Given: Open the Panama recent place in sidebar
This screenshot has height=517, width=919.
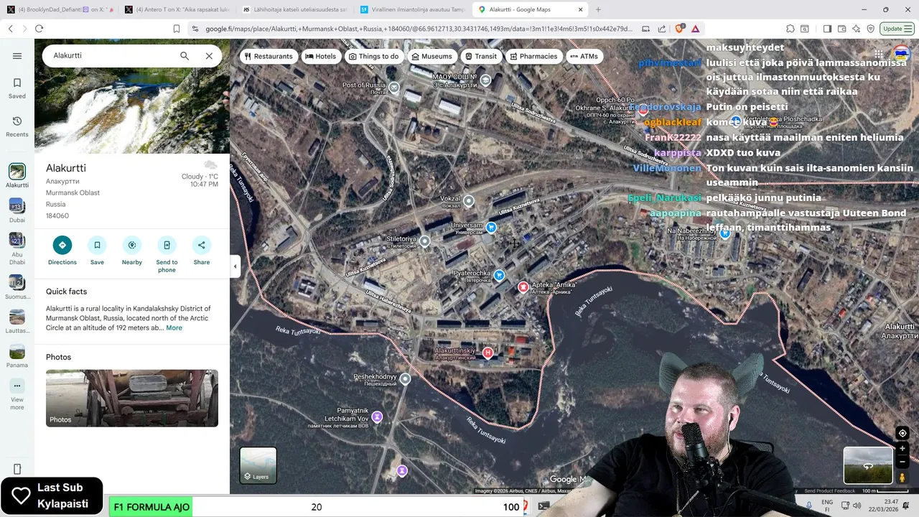Looking at the screenshot, I should point(17,356).
